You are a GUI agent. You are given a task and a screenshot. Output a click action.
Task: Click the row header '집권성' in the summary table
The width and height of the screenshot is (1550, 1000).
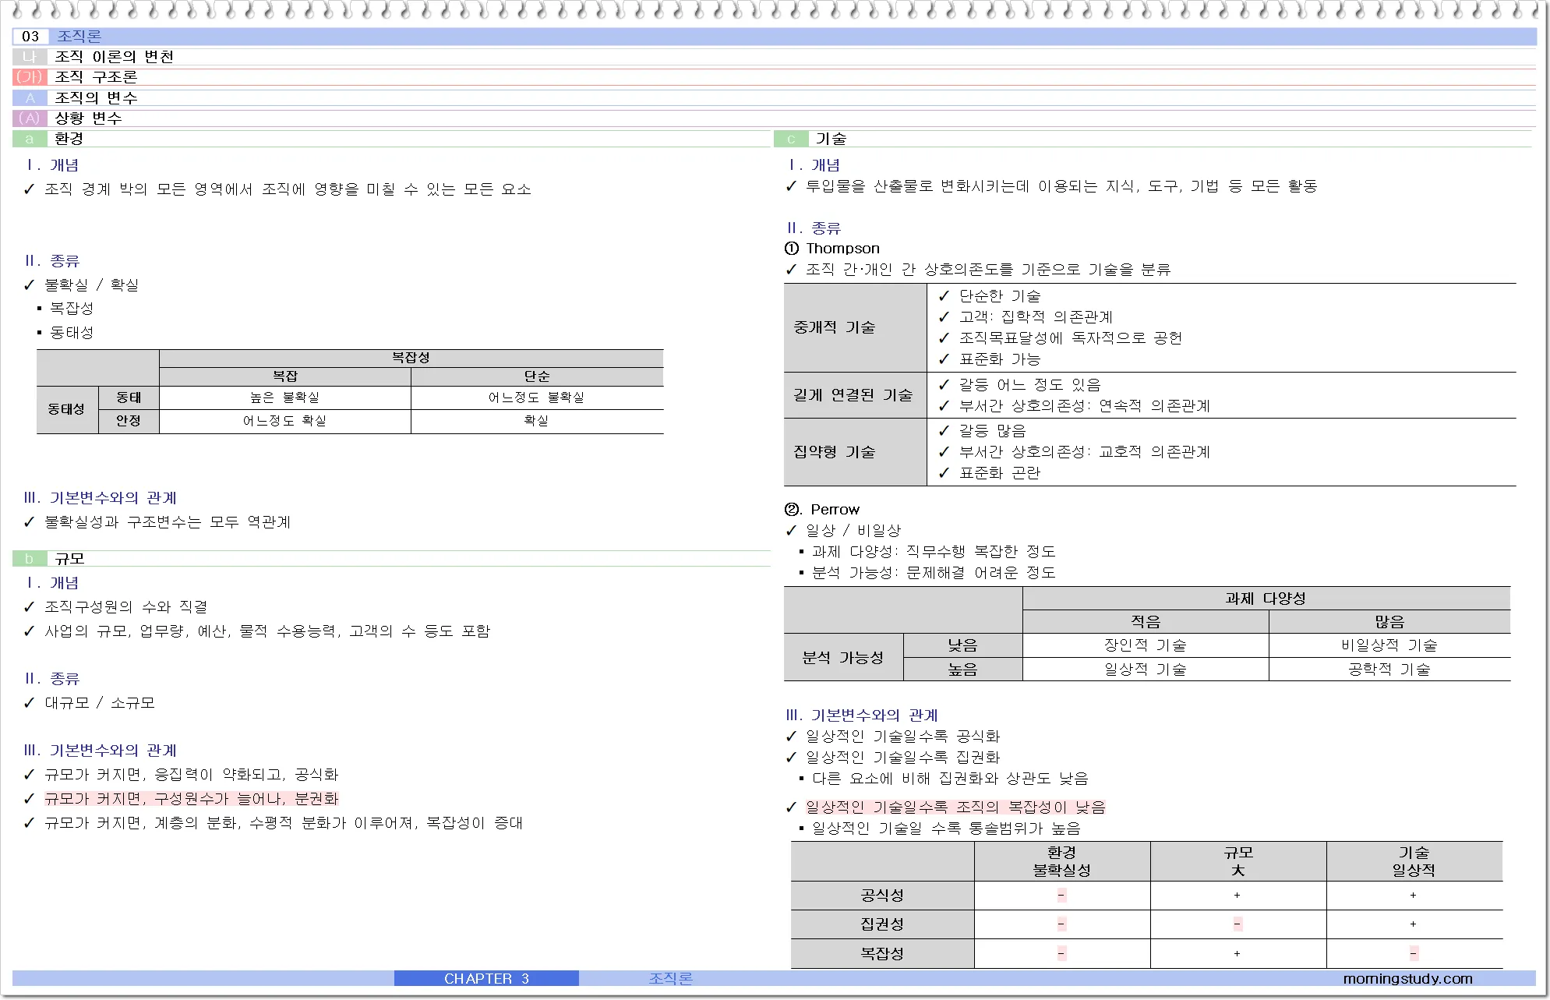pyautogui.click(x=882, y=924)
